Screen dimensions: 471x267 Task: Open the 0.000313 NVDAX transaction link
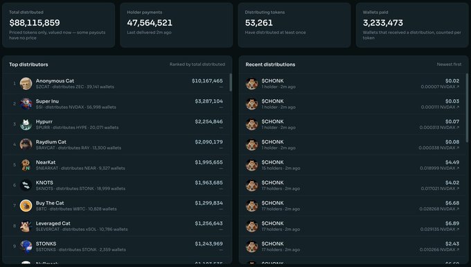pyautogui.click(x=439, y=128)
